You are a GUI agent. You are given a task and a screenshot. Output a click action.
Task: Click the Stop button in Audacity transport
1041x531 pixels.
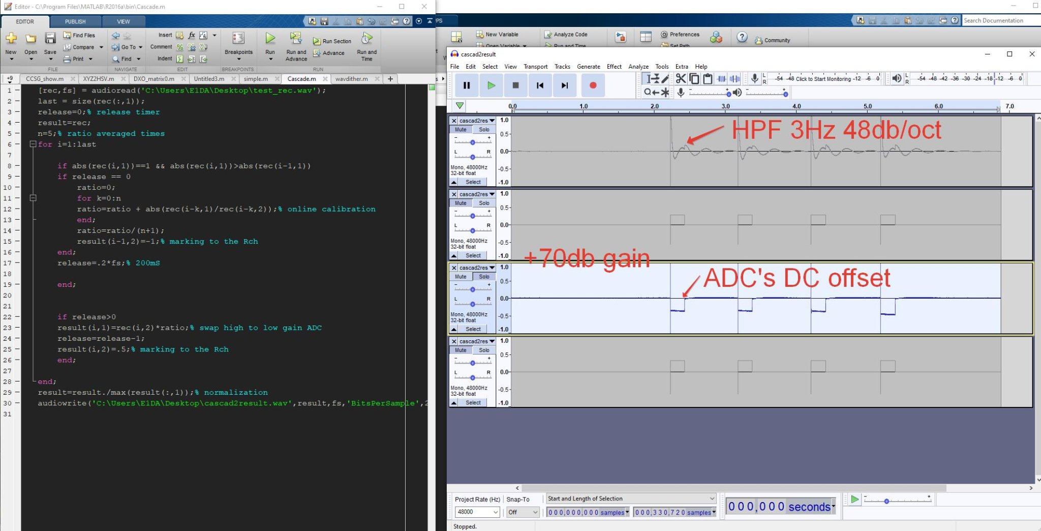click(x=515, y=85)
